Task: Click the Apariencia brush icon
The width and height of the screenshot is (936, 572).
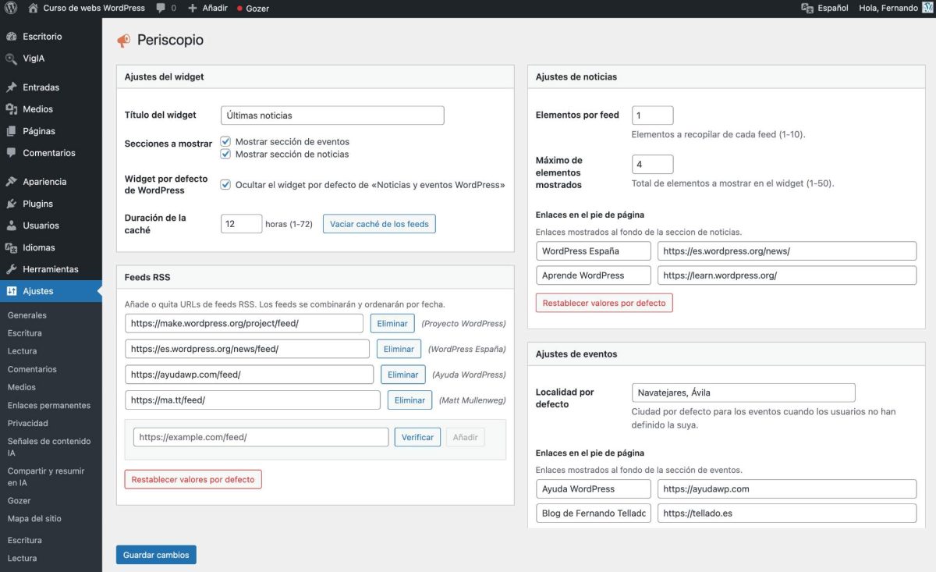Action: coord(11,182)
